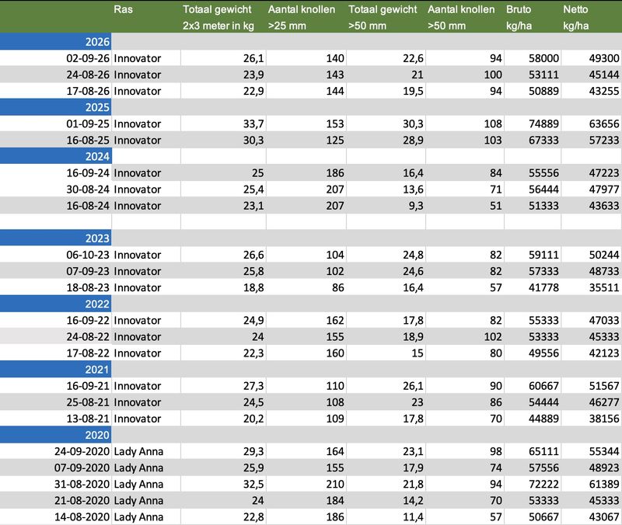
Task: Click the 2022 year row label
Action: click(x=55, y=304)
